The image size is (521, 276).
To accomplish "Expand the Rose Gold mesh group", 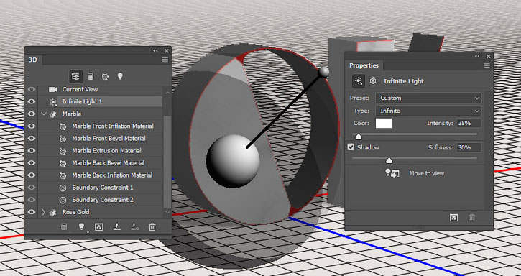I will click(x=43, y=212).
